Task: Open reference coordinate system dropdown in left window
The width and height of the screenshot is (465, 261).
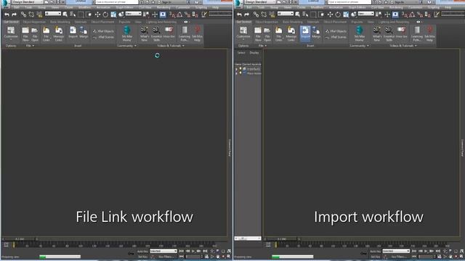Action: (x=134, y=14)
